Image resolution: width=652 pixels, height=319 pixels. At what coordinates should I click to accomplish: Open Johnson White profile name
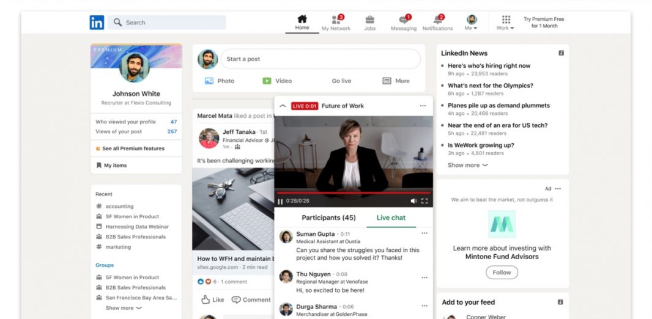click(136, 94)
